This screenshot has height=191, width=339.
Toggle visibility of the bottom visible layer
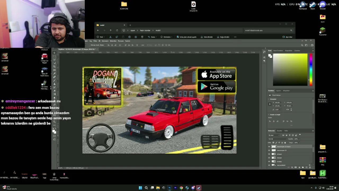point(269,165)
